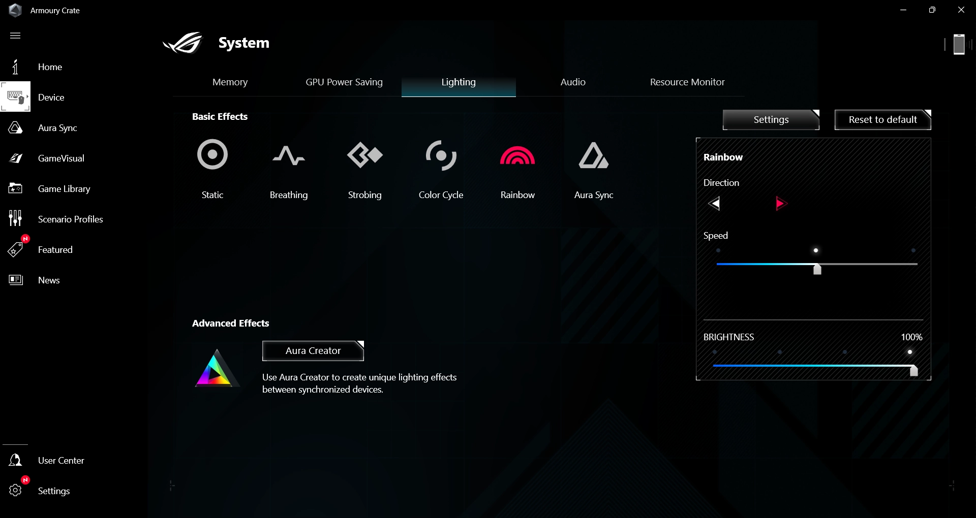Open the GPU Power Saving tab

point(344,82)
